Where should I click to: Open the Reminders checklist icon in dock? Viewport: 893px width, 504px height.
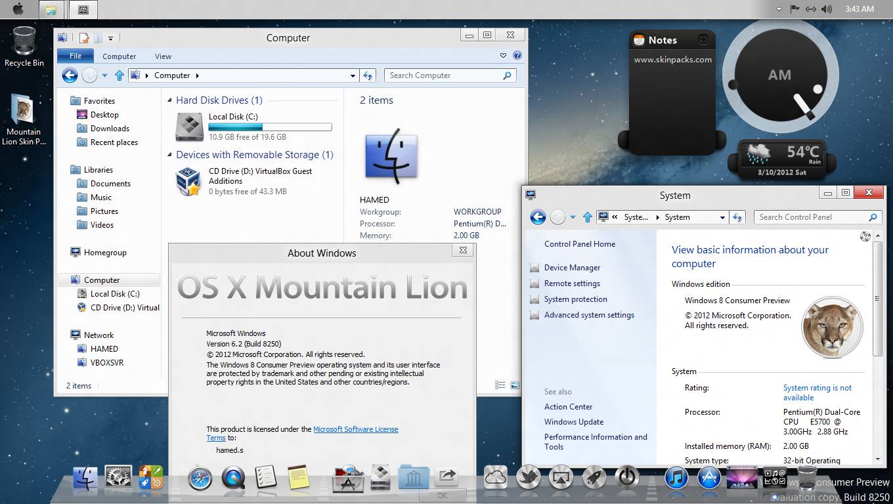(265, 478)
